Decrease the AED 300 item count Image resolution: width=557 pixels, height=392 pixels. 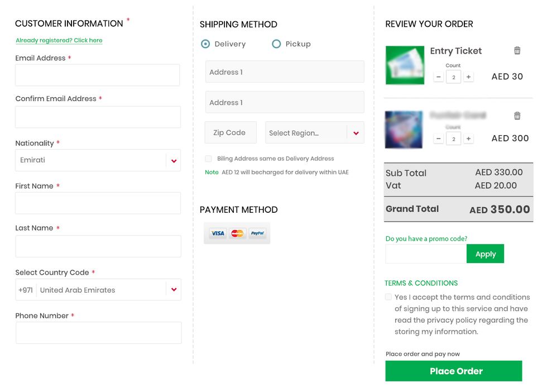[439, 138]
